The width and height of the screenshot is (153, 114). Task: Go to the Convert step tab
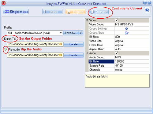coord(99,12)
